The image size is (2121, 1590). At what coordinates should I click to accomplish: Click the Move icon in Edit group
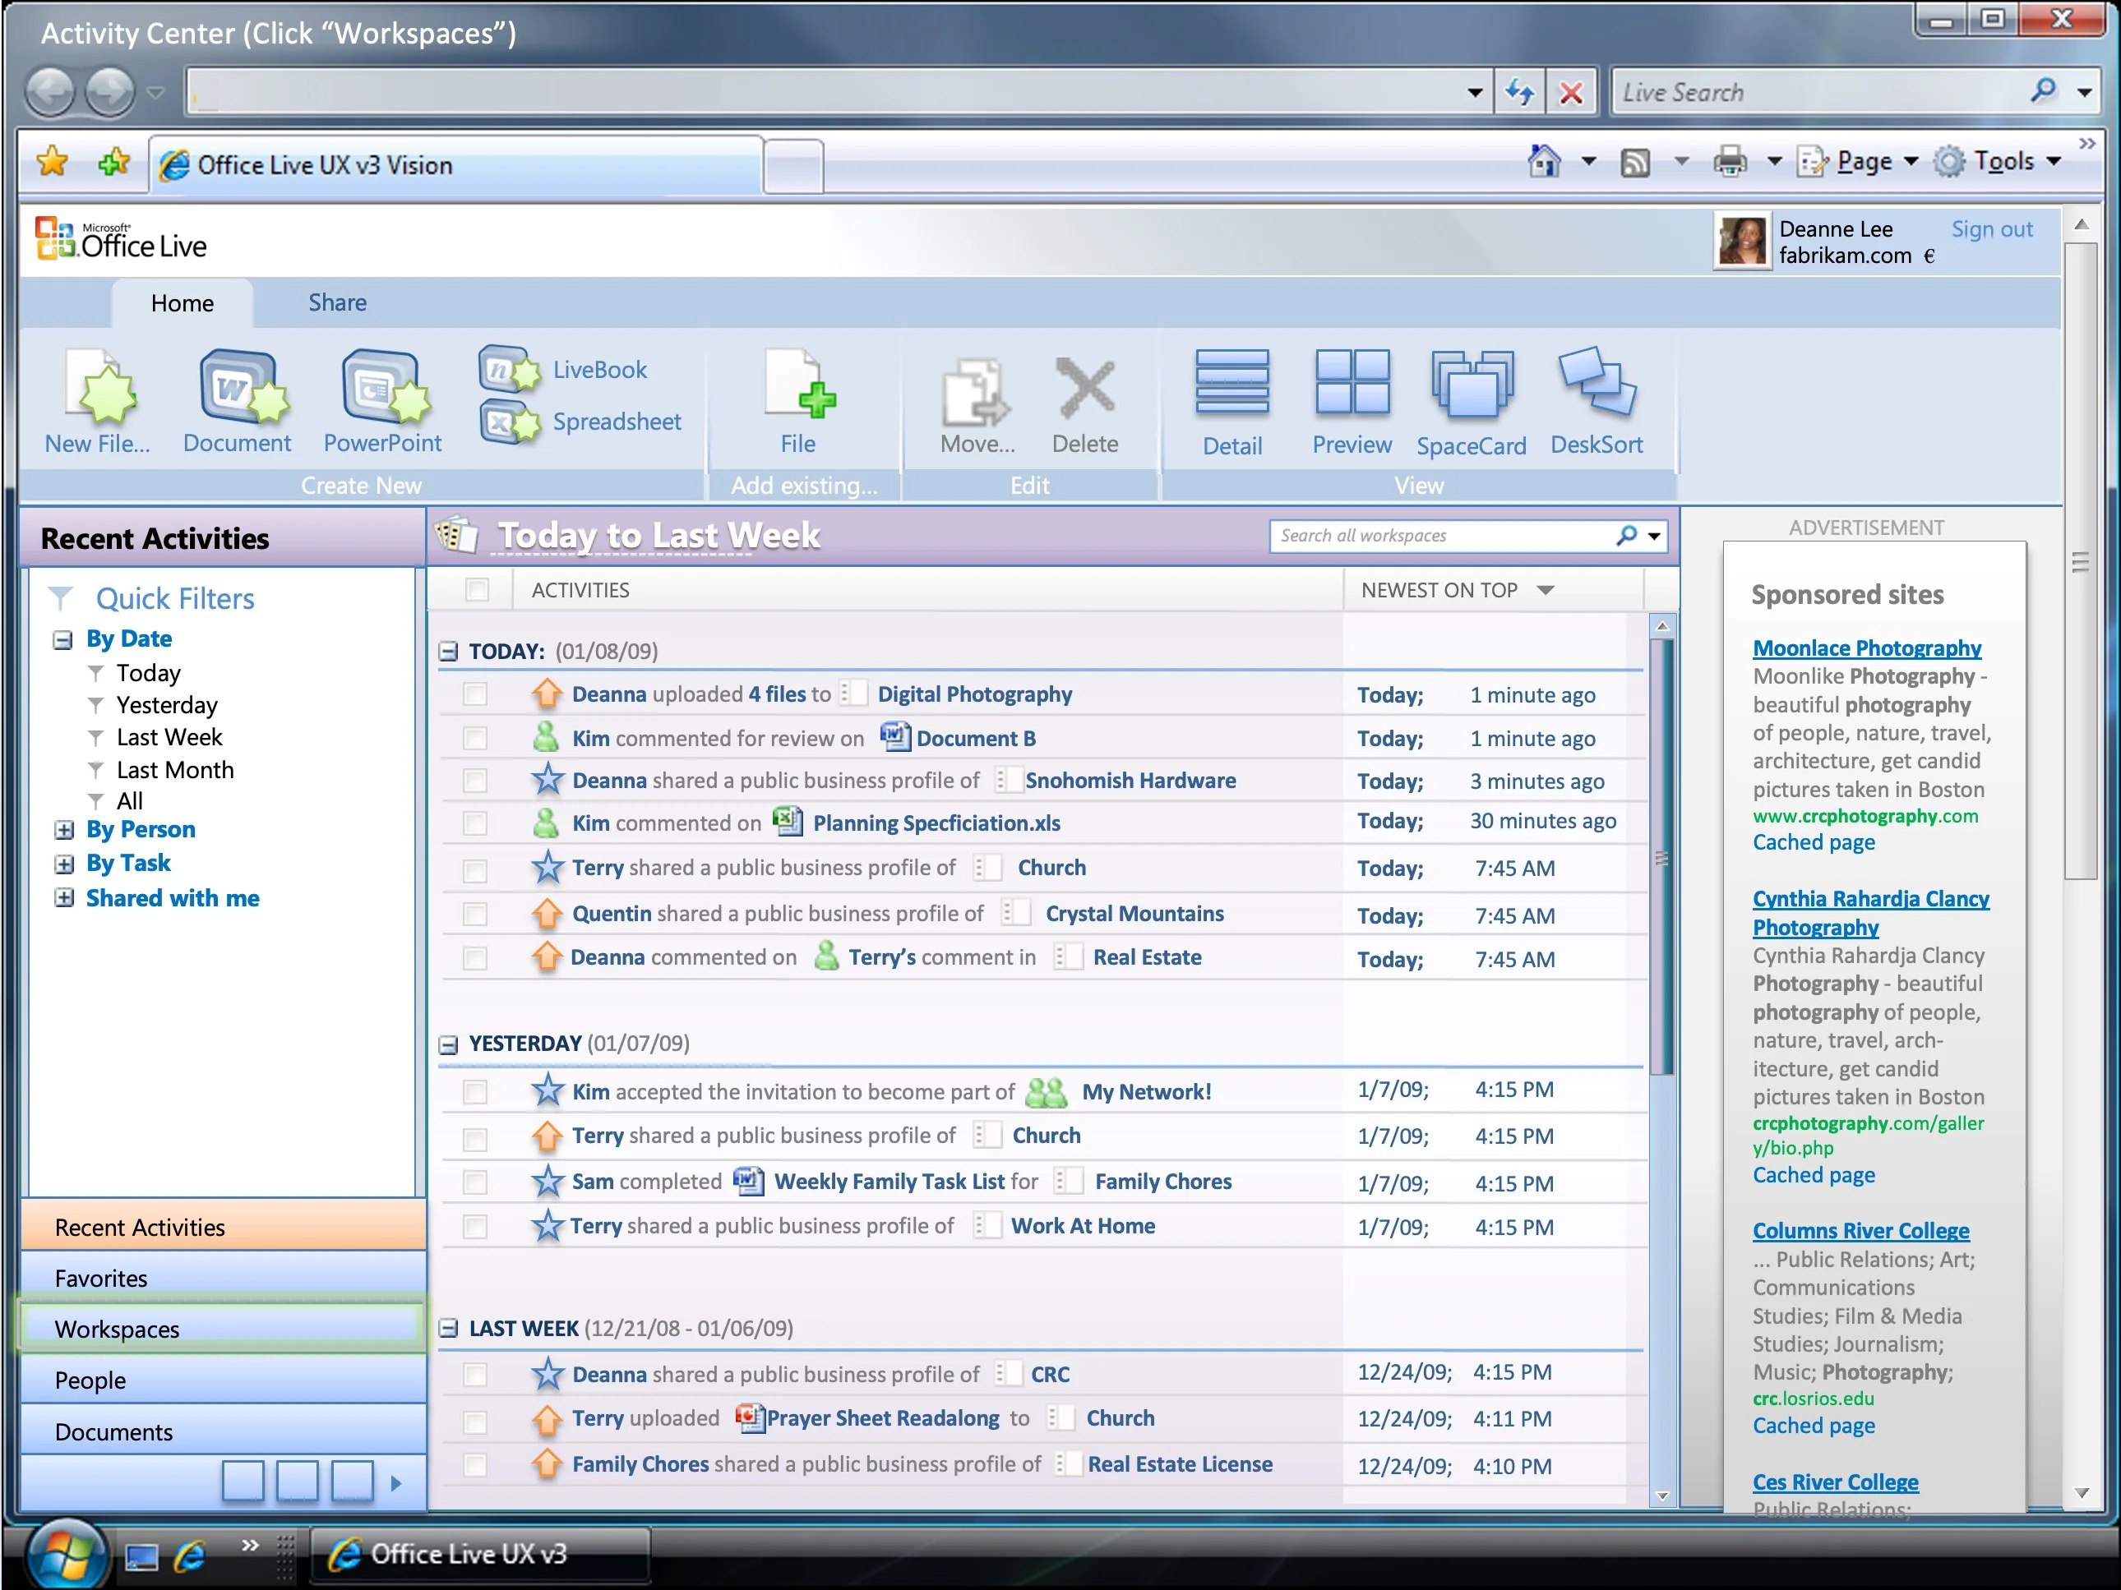point(975,391)
